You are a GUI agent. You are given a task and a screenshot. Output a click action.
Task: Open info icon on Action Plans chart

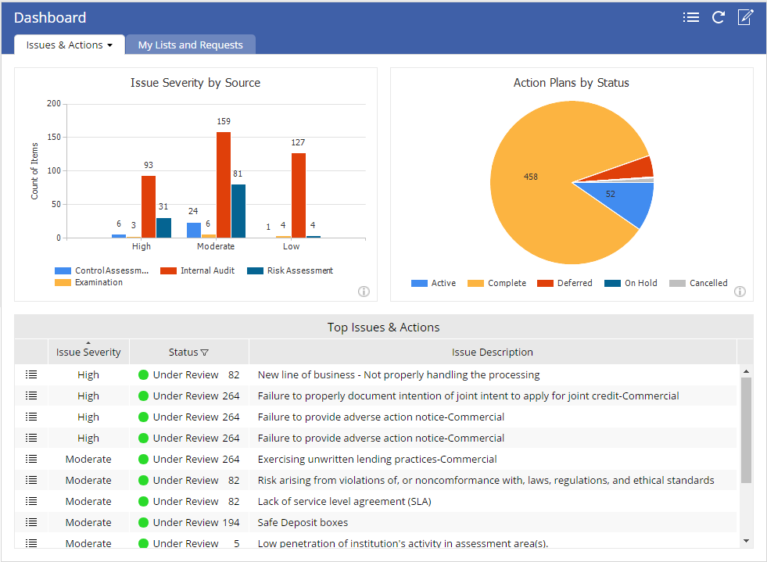pyautogui.click(x=740, y=292)
